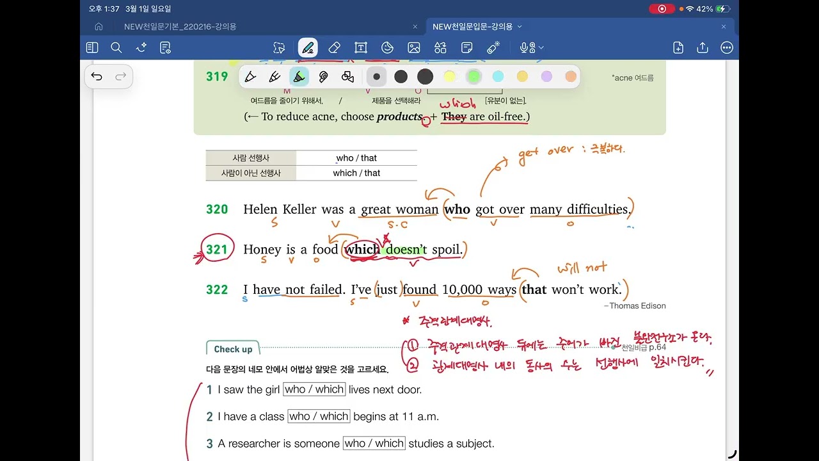Tap the 사람 선행사 table header
Screen dimensions: 819x461
(251, 158)
